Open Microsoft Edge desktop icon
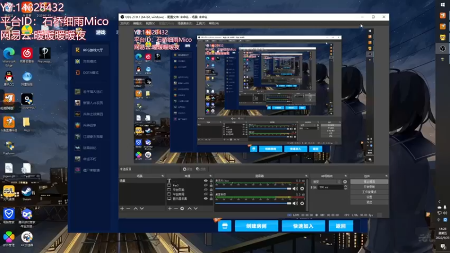Image resolution: width=450 pixels, height=253 pixels. (9, 57)
